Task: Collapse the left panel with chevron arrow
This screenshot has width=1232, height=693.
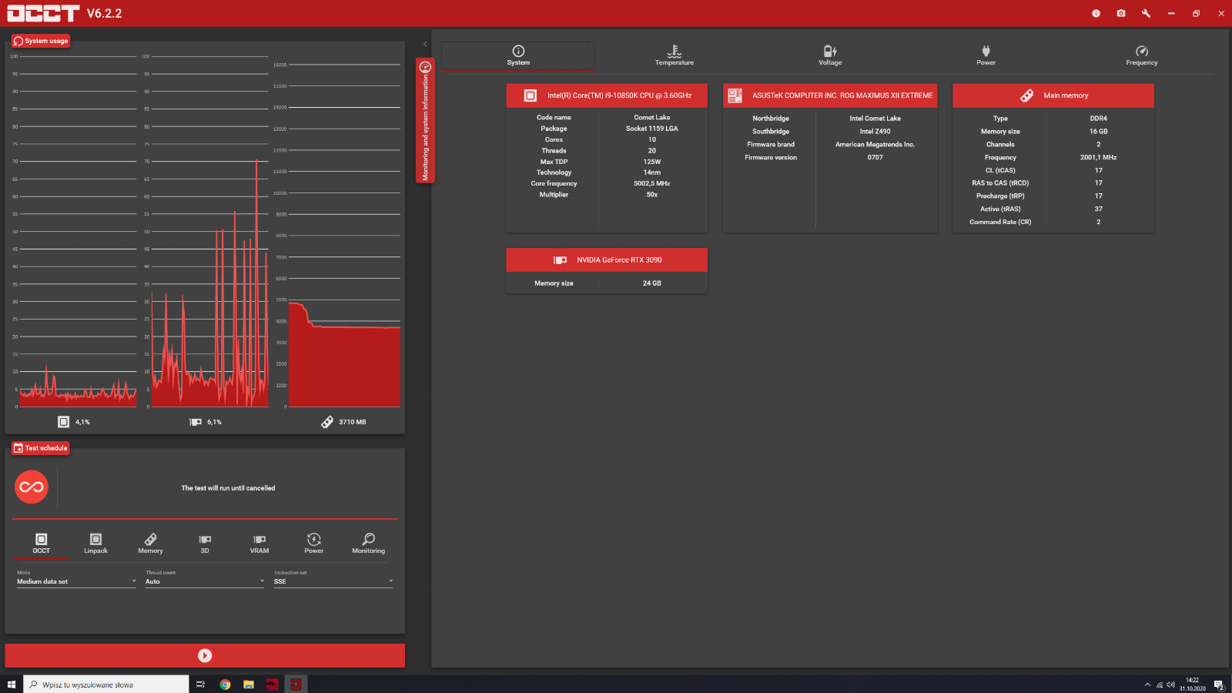Action: (425, 44)
